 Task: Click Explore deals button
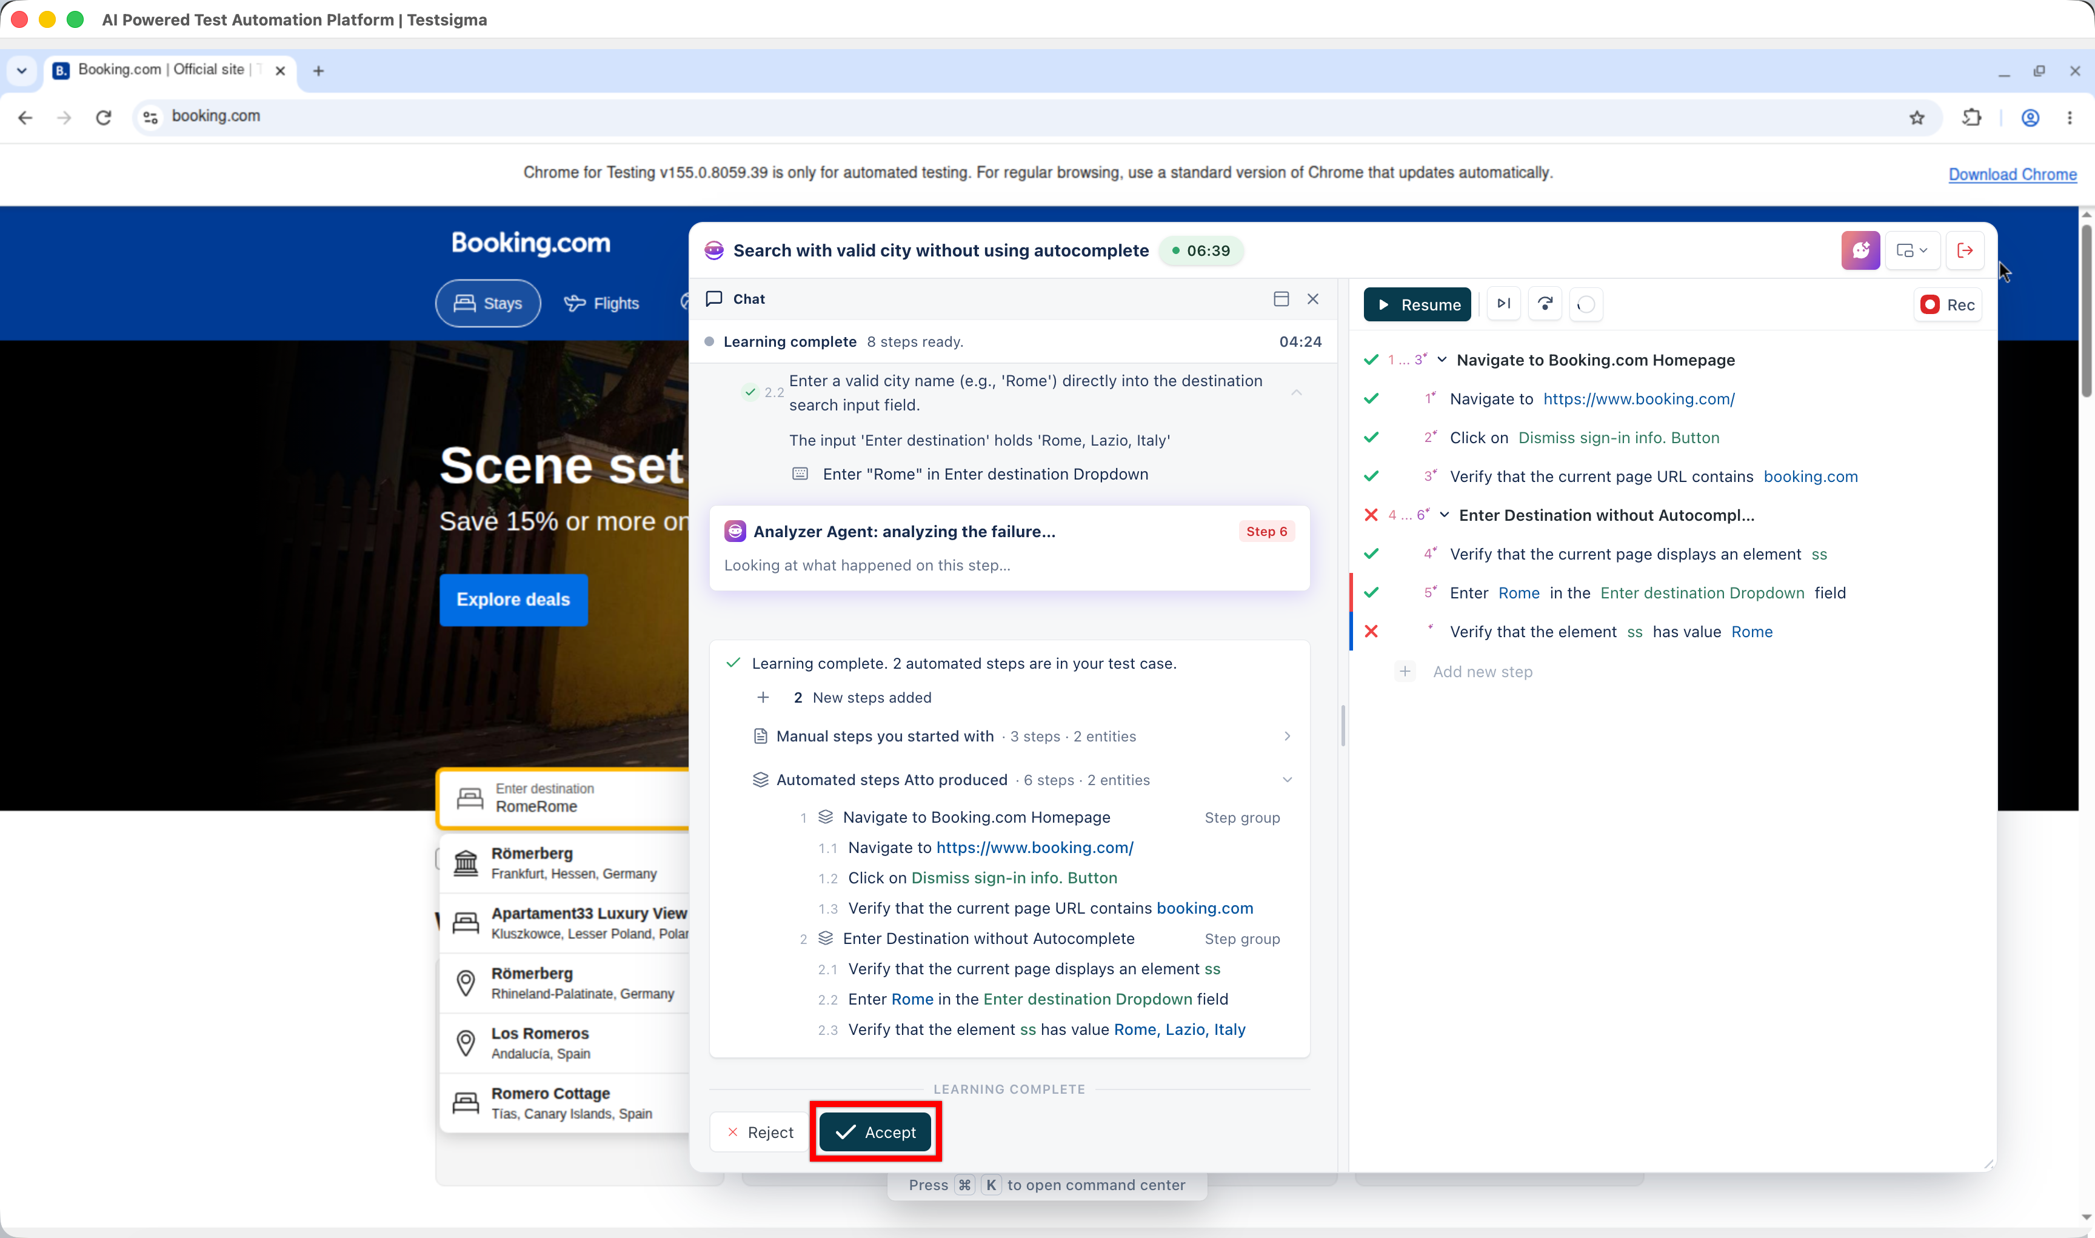point(513,600)
